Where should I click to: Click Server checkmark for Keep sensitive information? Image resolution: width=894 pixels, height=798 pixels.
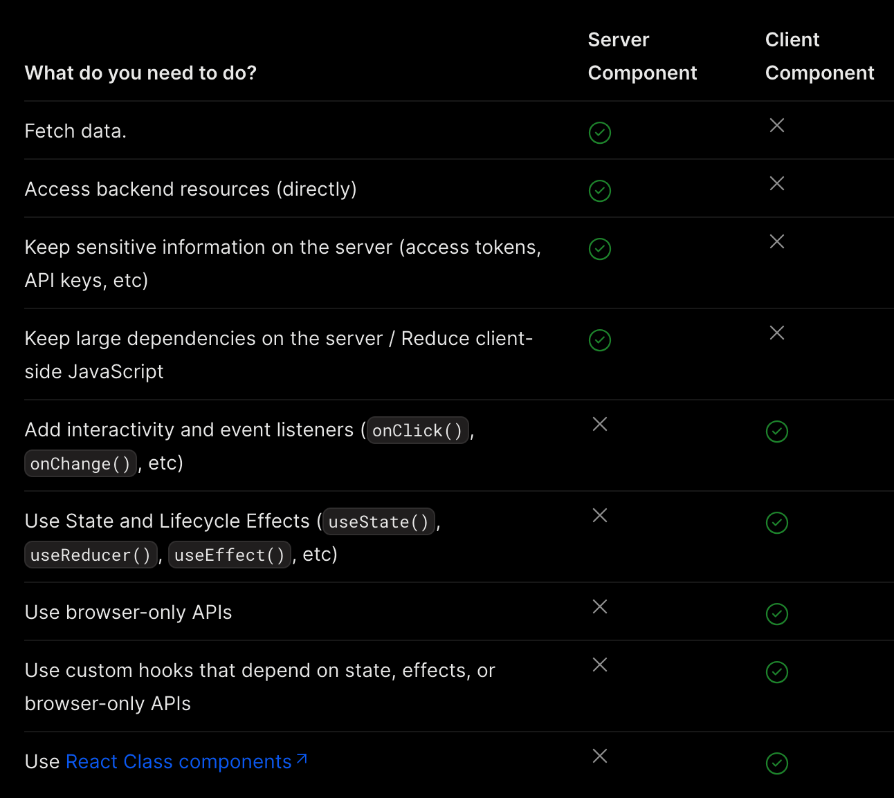[599, 249]
